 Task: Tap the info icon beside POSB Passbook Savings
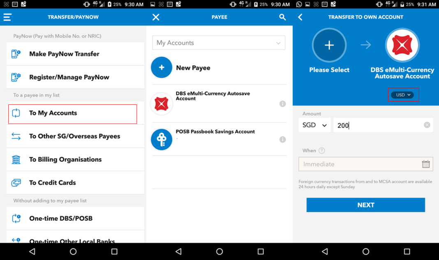(x=282, y=139)
